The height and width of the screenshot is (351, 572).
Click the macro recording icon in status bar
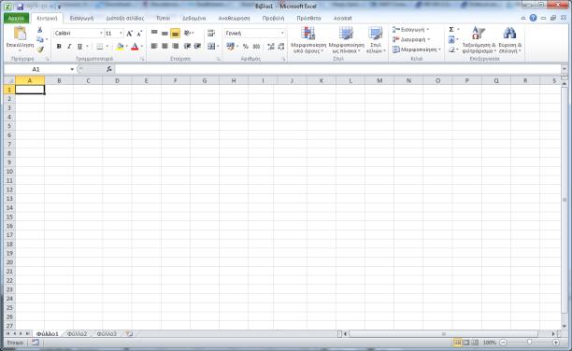[x=35, y=343]
